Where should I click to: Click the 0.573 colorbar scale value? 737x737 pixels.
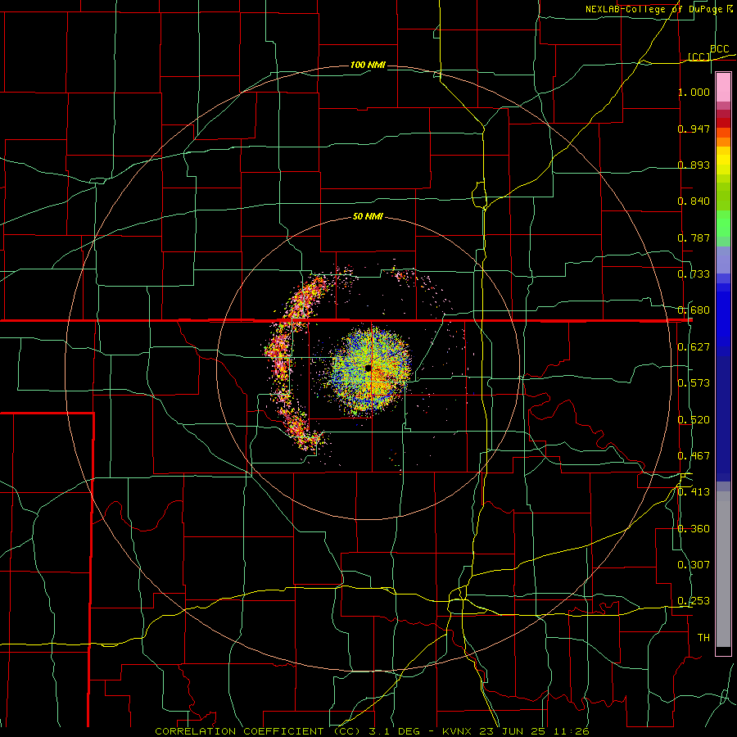(x=694, y=383)
